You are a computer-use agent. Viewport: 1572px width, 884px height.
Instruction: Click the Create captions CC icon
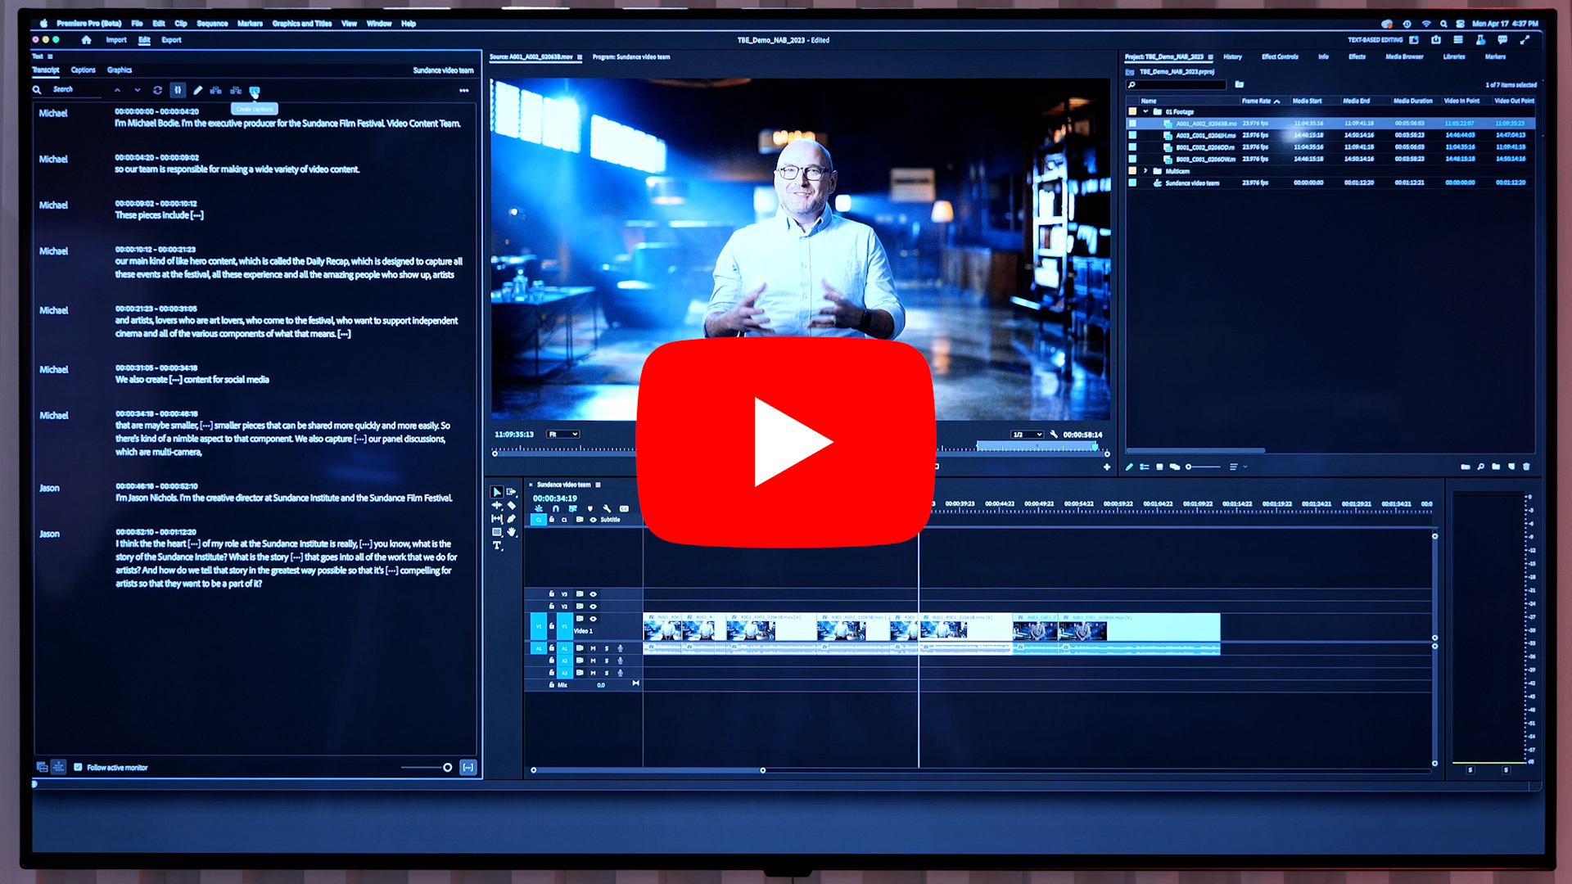point(254,91)
